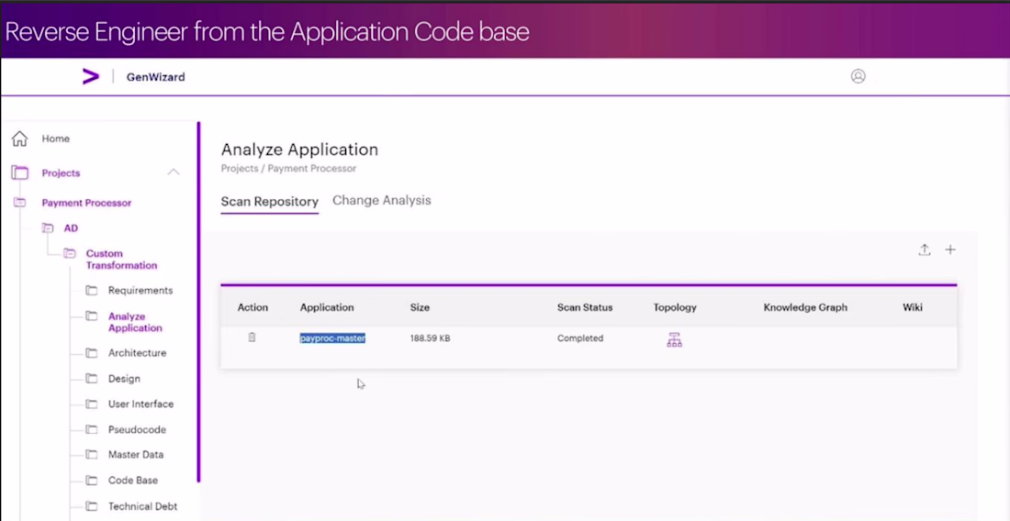Viewport: 1010px width, 521px height.
Task: Open Payment Processor project node
Action: click(x=86, y=203)
